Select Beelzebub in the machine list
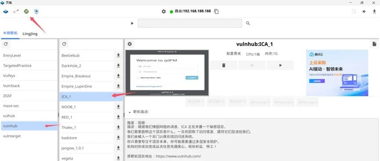The height and width of the screenshot is (161, 380). pyautogui.click(x=86, y=55)
